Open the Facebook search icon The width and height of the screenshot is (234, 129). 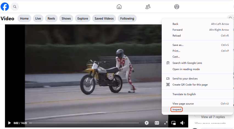click(x=15, y=7)
